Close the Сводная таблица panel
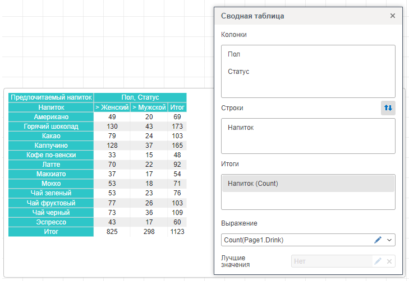This screenshot has height=281, width=409. coord(393,16)
